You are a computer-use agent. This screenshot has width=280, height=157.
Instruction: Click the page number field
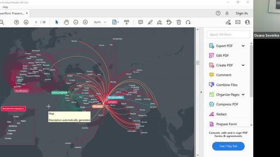36,22
